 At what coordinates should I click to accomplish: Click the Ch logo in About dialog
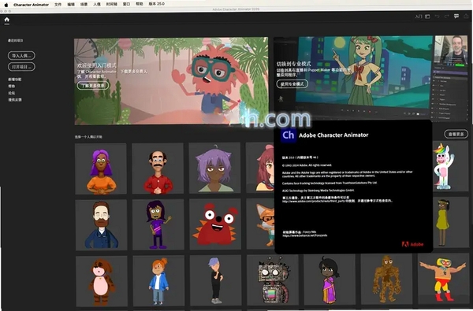pos(289,135)
